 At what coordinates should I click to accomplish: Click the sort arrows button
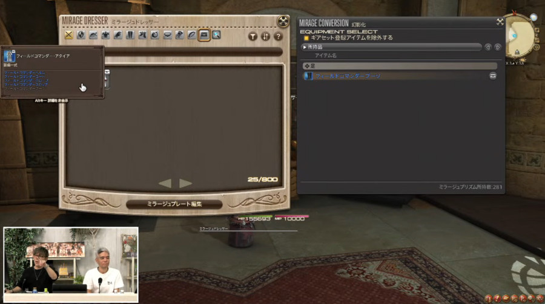[266, 36]
